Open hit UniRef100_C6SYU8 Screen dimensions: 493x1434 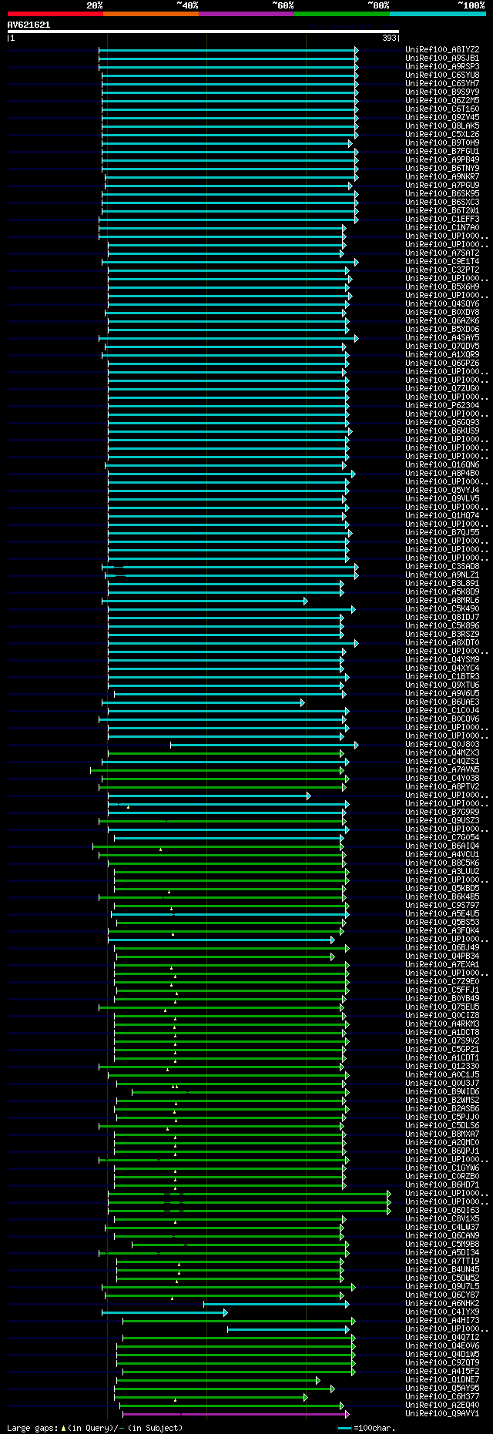point(442,75)
